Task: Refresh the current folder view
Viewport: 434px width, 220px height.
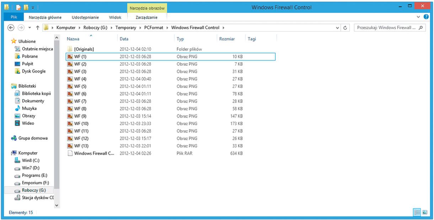Action: coord(345,28)
